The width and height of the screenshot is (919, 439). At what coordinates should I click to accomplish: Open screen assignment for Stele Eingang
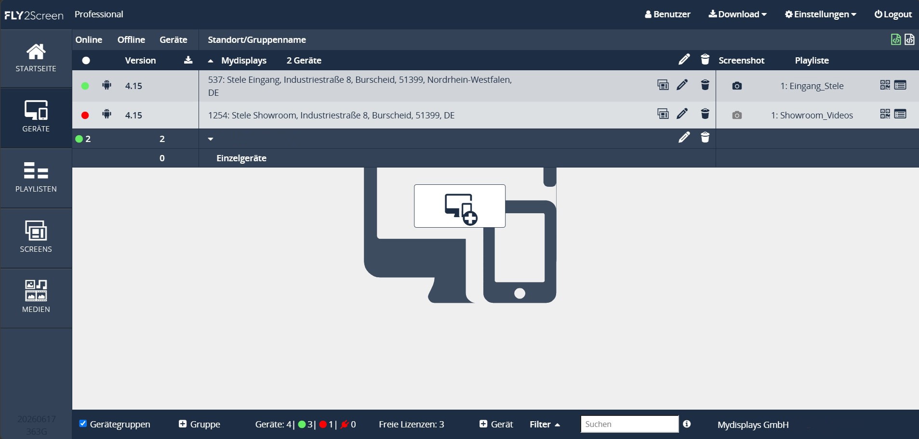pyautogui.click(x=663, y=85)
